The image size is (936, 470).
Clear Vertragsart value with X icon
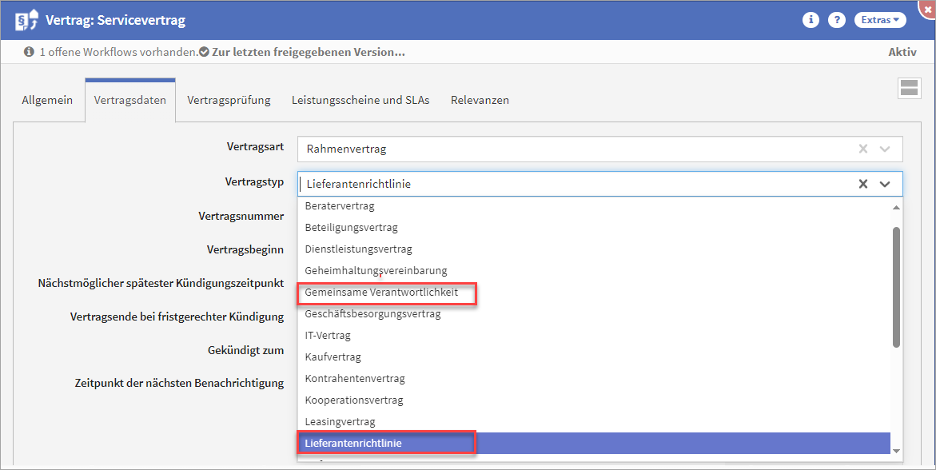tap(863, 149)
